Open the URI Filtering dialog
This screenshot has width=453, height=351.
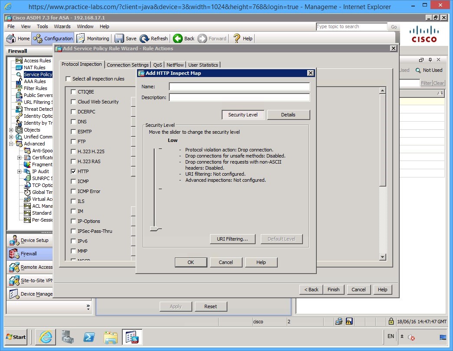[233, 238]
